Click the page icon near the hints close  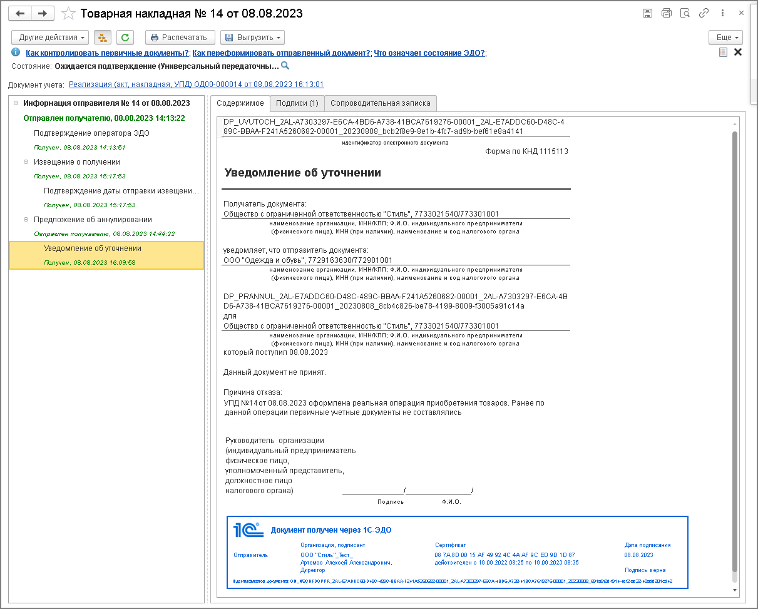(x=723, y=53)
